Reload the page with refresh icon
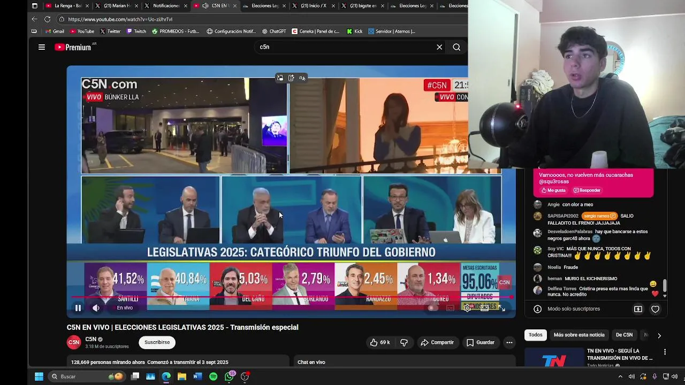Viewport: 685px width, 385px height. [48, 19]
